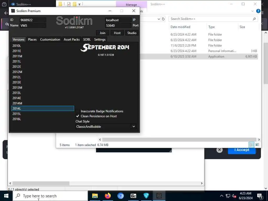Open Explorer quick access toolbar dropdown
The width and height of the screenshot is (268, 201).
click(79, 4)
